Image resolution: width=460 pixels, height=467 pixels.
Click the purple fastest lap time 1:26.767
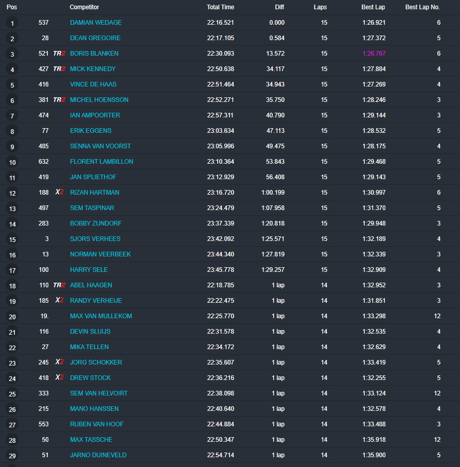pyautogui.click(x=374, y=54)
